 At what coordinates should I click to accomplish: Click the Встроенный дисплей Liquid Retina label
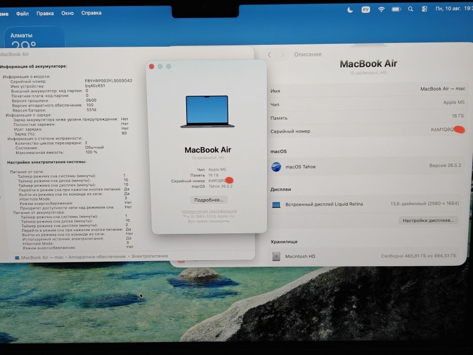click(324, 204)
